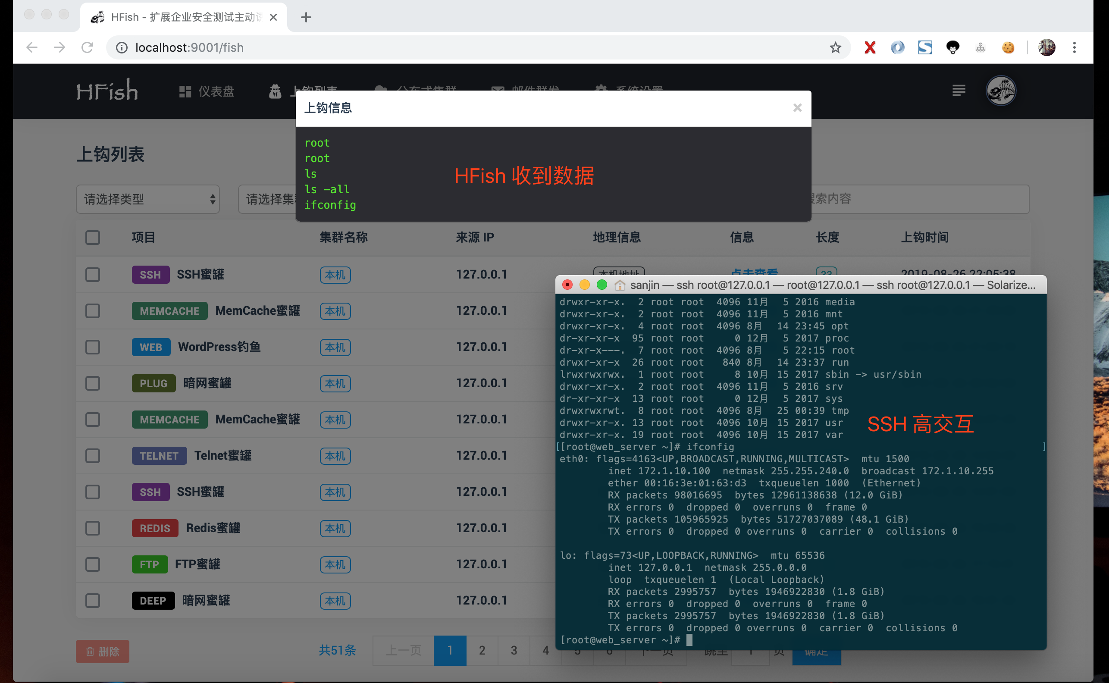
Task: Reload the page with refresh icon
Action: click(87, 47)
